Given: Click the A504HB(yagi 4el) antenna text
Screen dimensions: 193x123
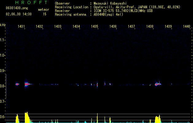Looking at the screenshot, I should tap(108, 14).
